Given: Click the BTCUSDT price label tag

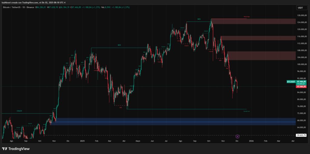Looking at the screenshot, I should click(291, 82).
